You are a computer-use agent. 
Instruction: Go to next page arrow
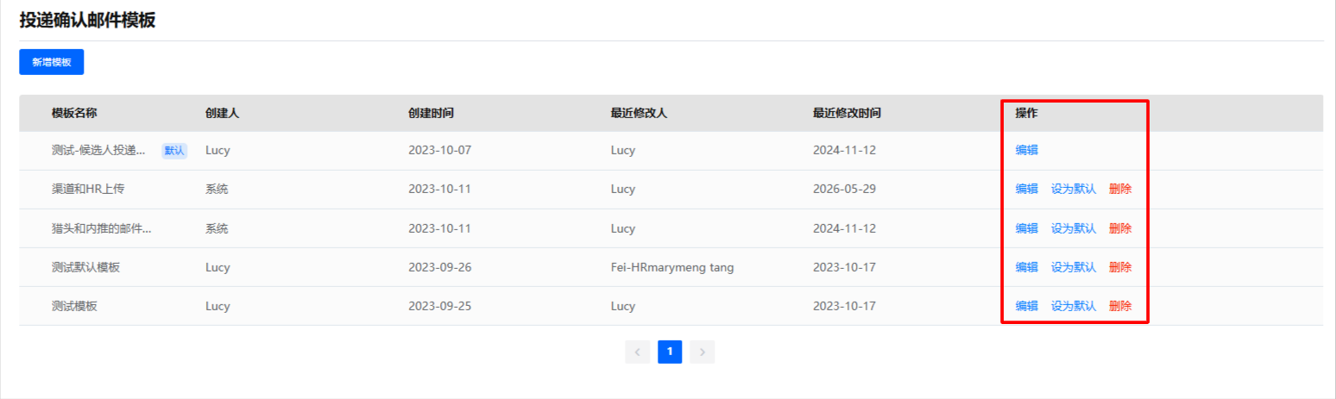click(x=703, y=352)
